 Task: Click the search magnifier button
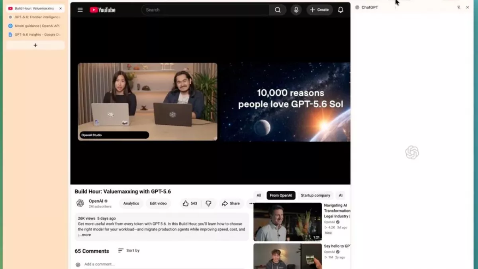point(278,10)
